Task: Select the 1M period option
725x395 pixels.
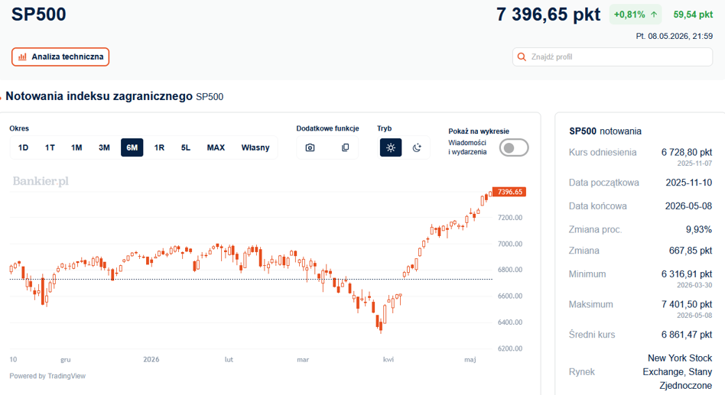Action: (x=76, y=147)
